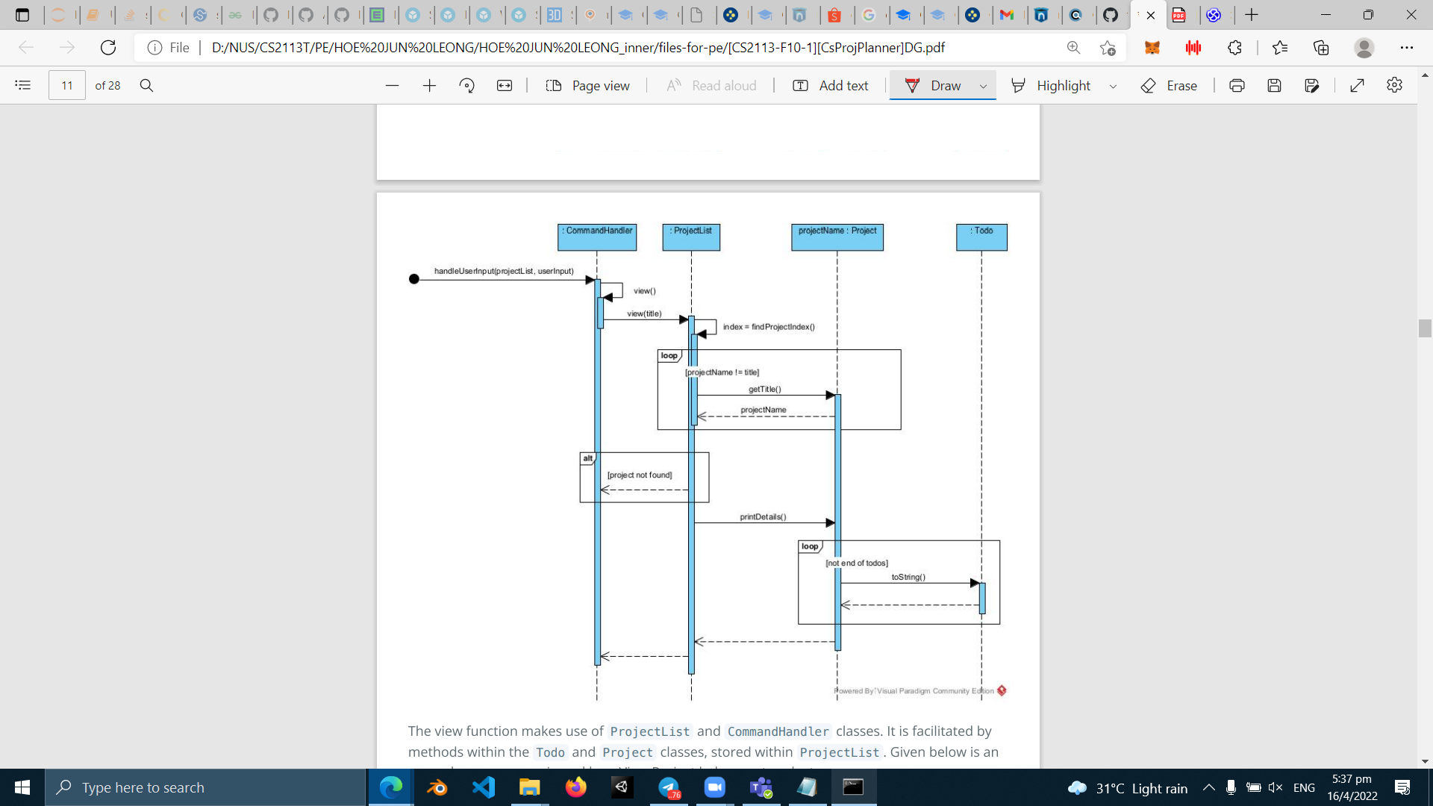Click the vertical scrollbar thumb
The width and height of the screenshot is (1433, 806).
click(x=1425, y=328)
